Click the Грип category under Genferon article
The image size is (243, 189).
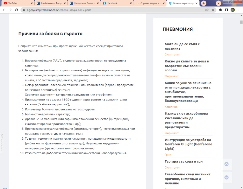pos(168,155)
